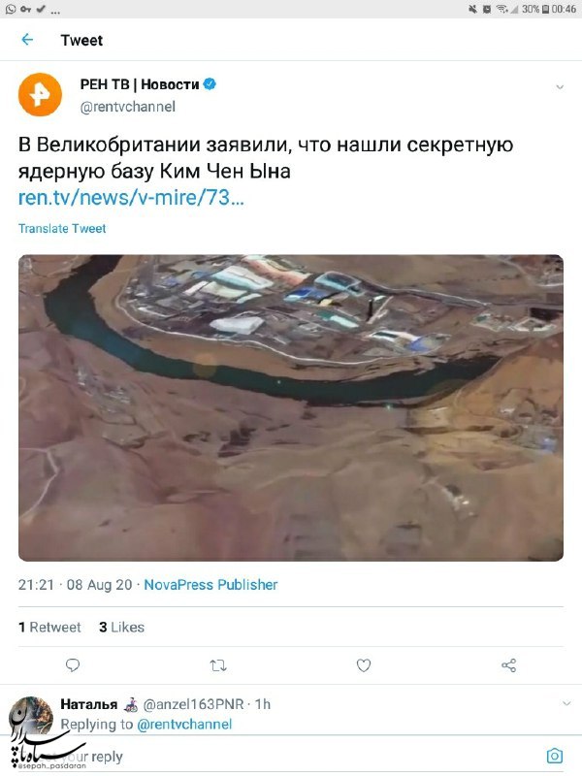
Task: Open the ren.tv/news/v-mire link
Action: [131, 198]
